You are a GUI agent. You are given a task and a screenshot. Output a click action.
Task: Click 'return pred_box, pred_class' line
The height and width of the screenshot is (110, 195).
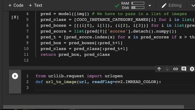click(x=75, y=55)
